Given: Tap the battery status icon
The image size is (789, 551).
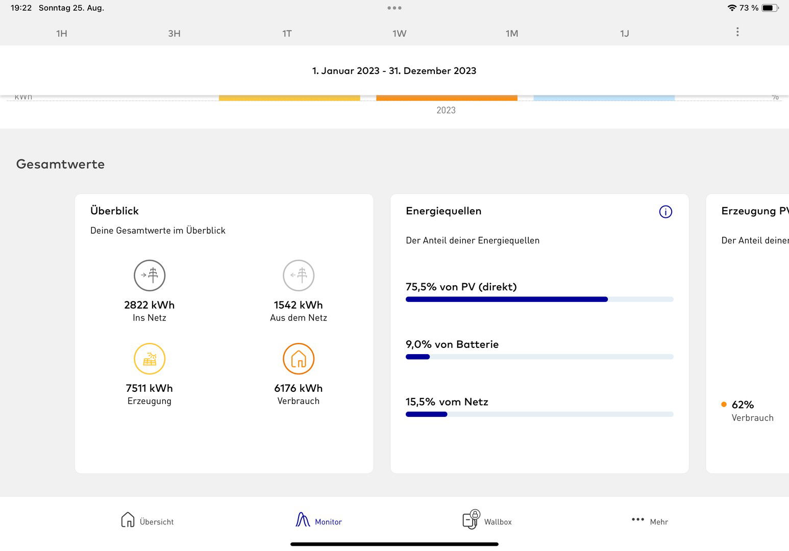Looking at the screenshot, I should (770, 8).
